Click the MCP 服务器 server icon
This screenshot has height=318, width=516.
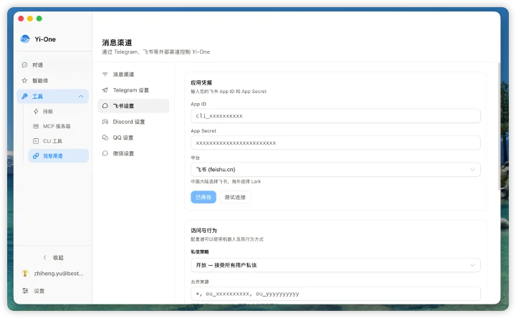[36, 126]
